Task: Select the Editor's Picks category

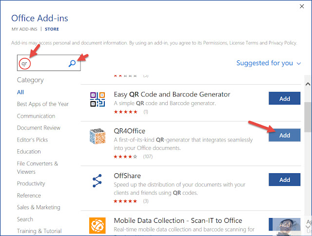Action: click(x=33, y=140)
